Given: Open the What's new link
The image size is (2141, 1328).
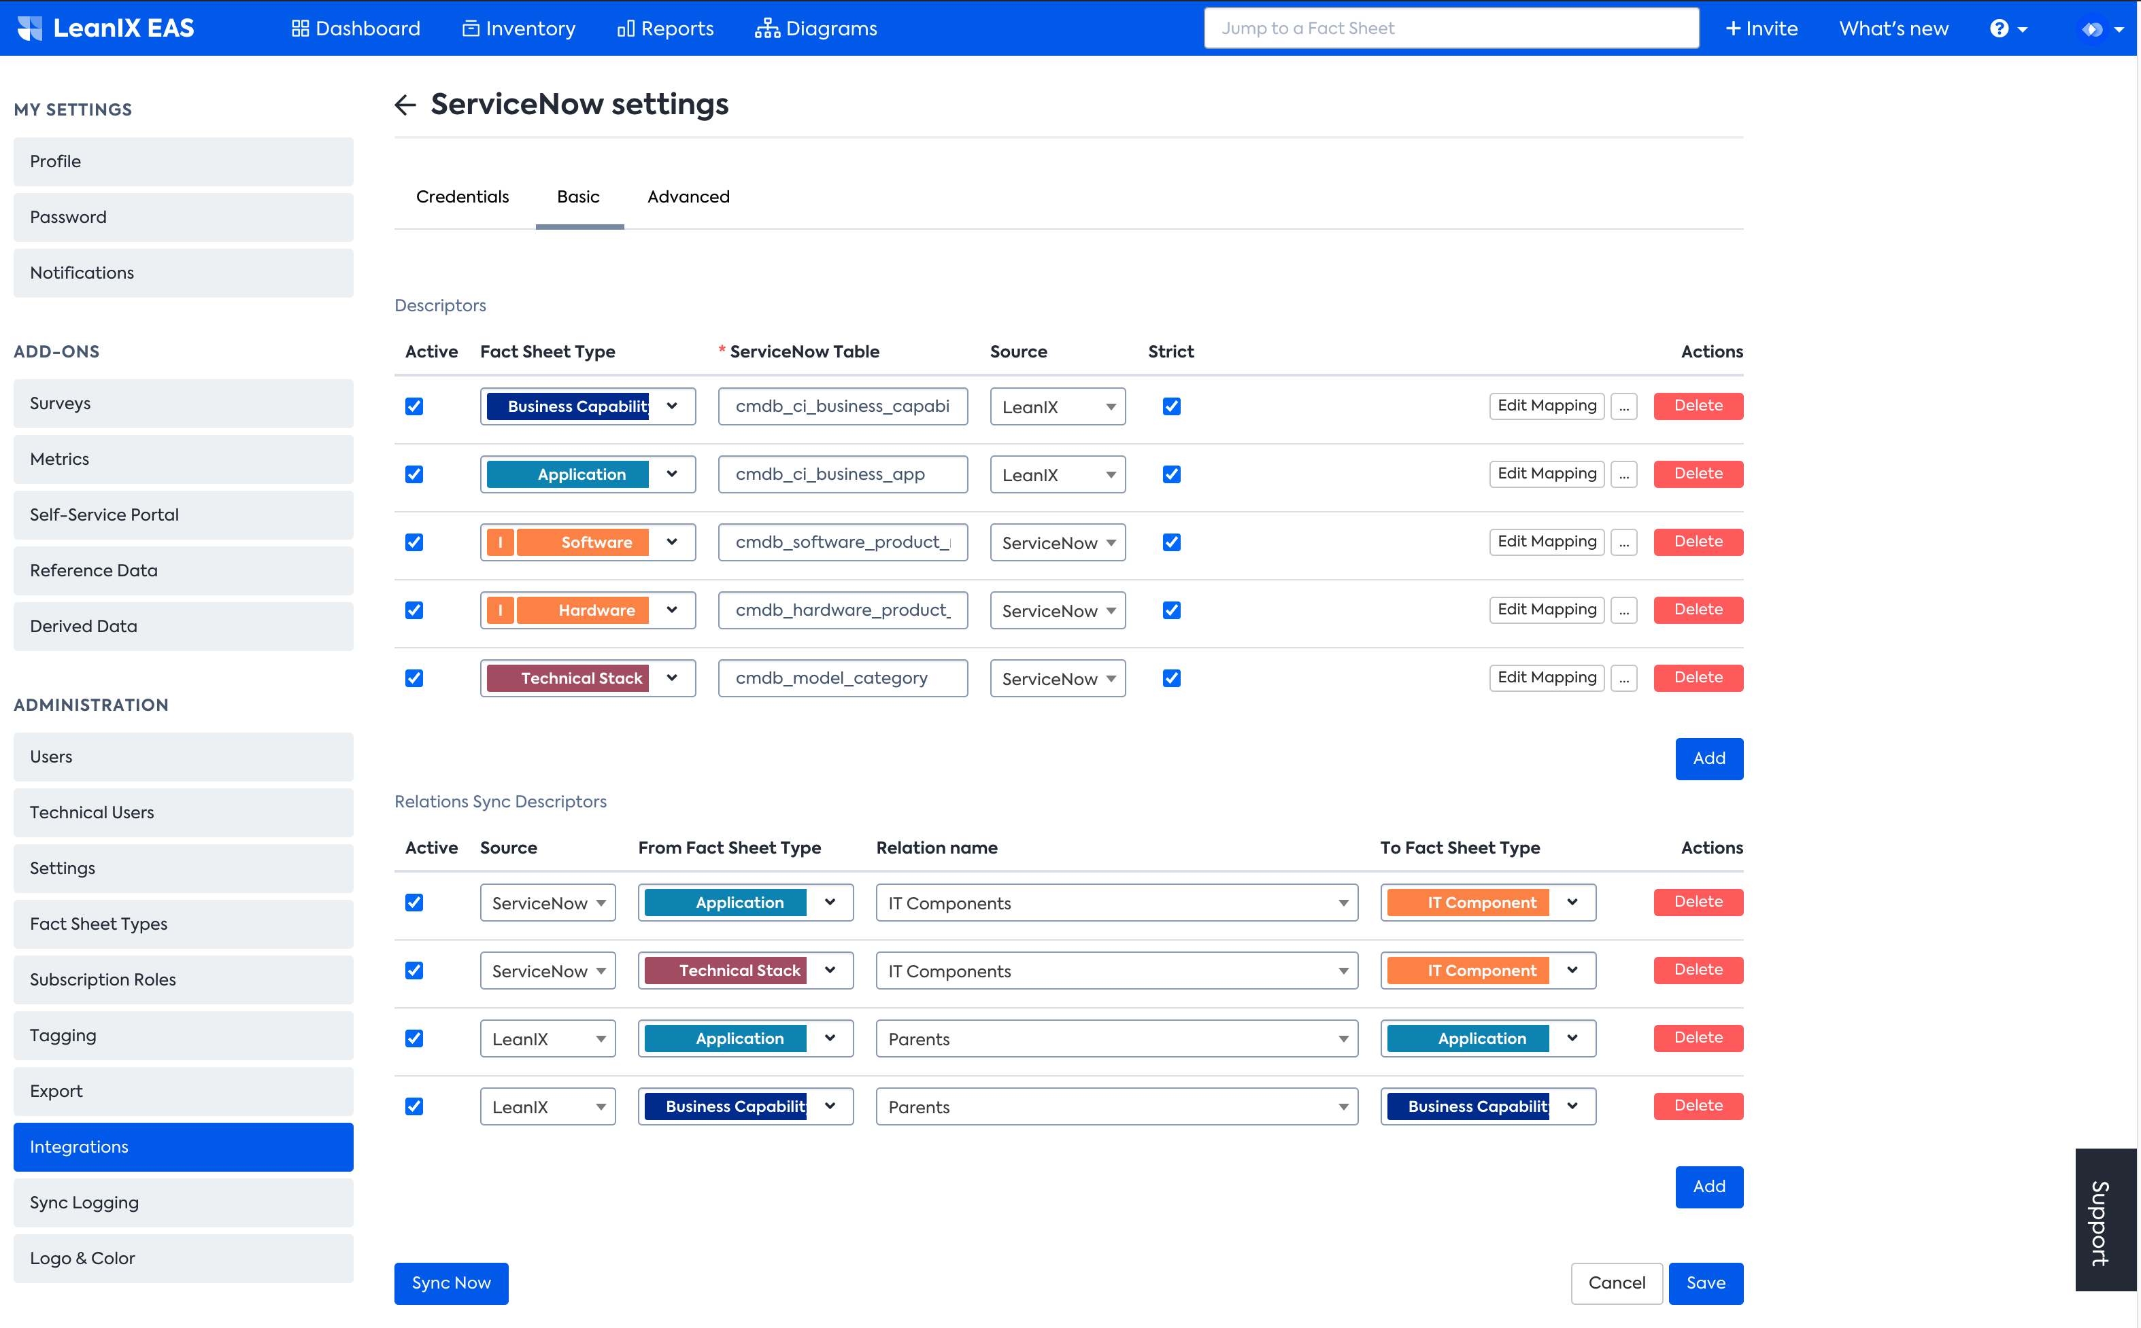Looking at the screenshot, I should (1893, 28).
